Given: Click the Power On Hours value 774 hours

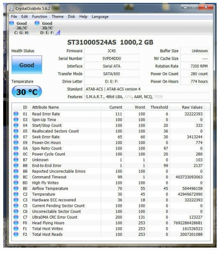Looking at the screenshot, I should coord(194,82).
